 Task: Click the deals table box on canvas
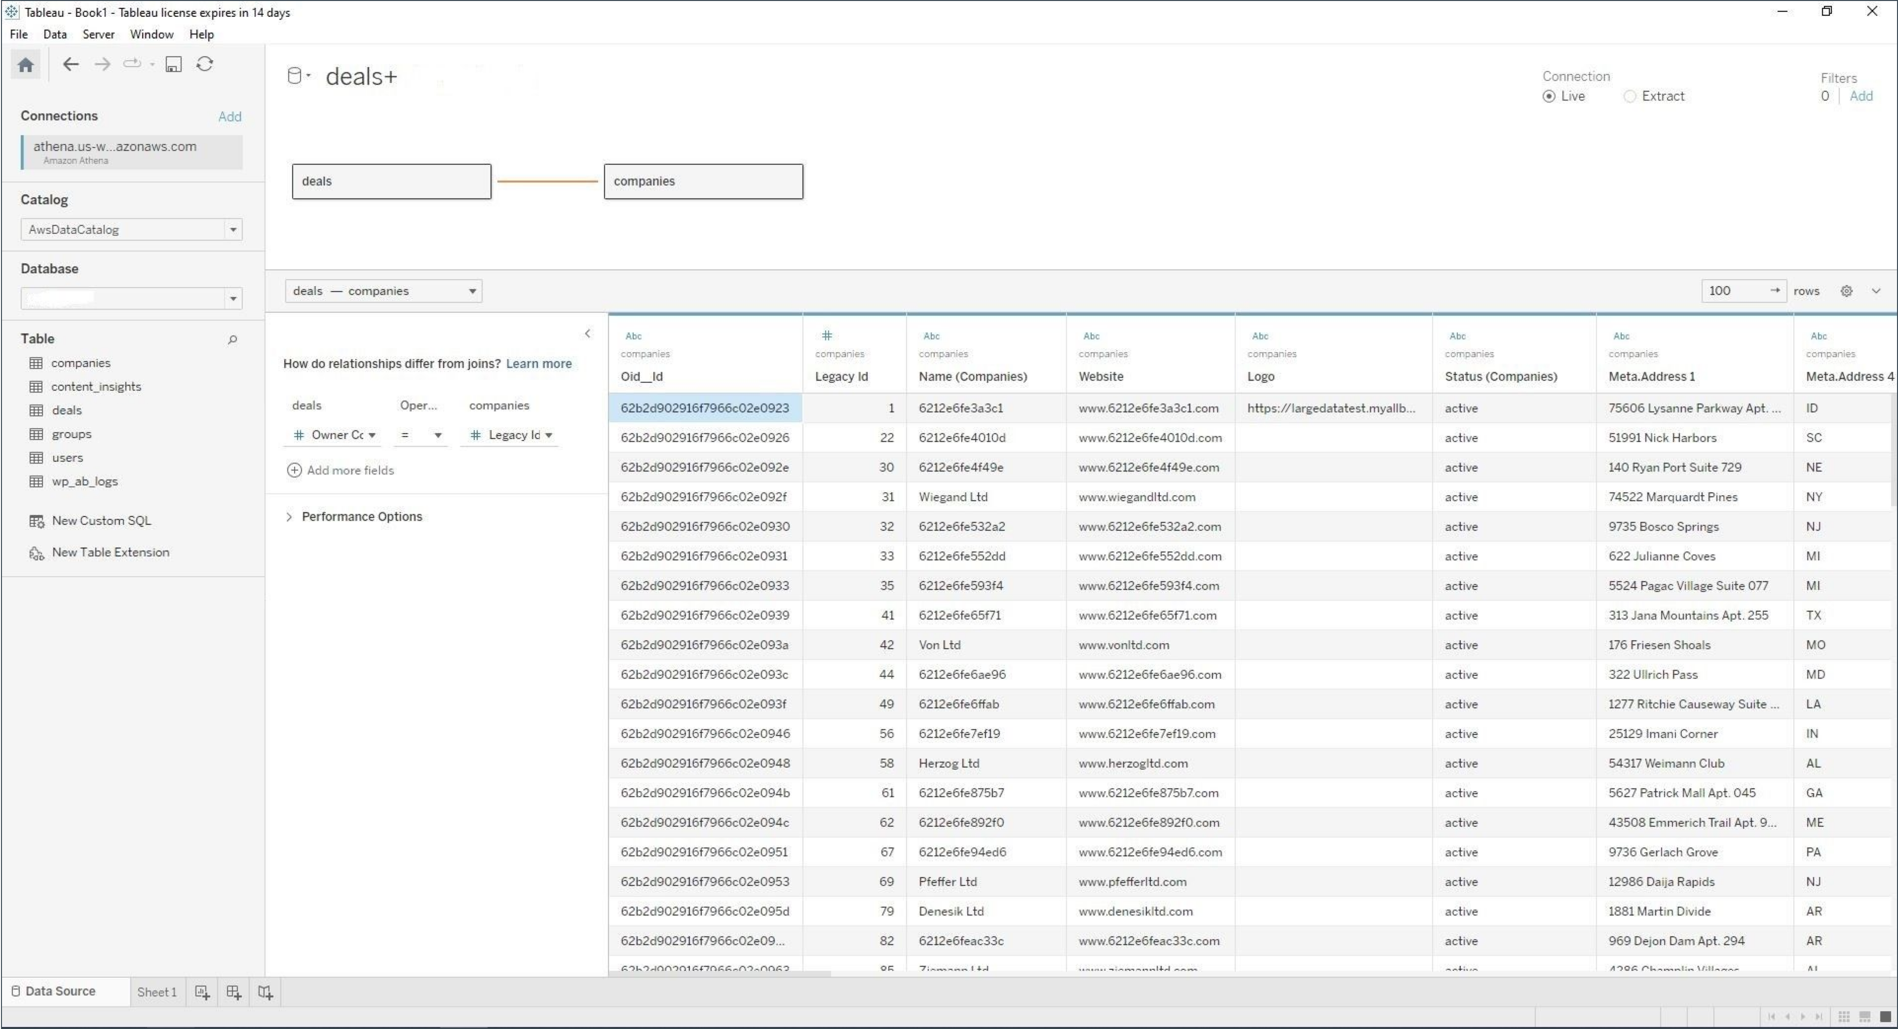[x=391, y=181]
